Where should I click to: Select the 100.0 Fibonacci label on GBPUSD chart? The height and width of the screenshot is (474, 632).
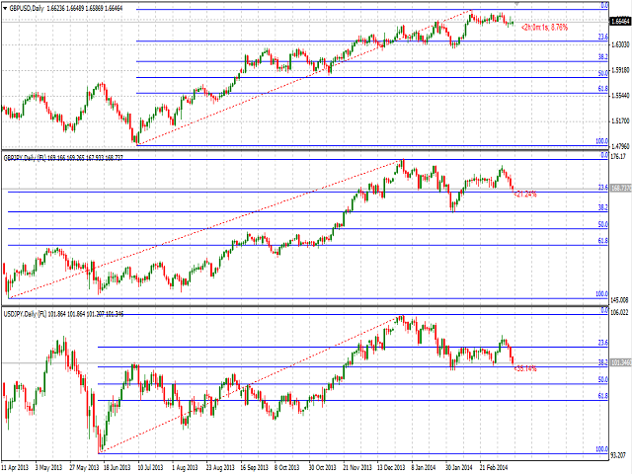coord(602,141)
